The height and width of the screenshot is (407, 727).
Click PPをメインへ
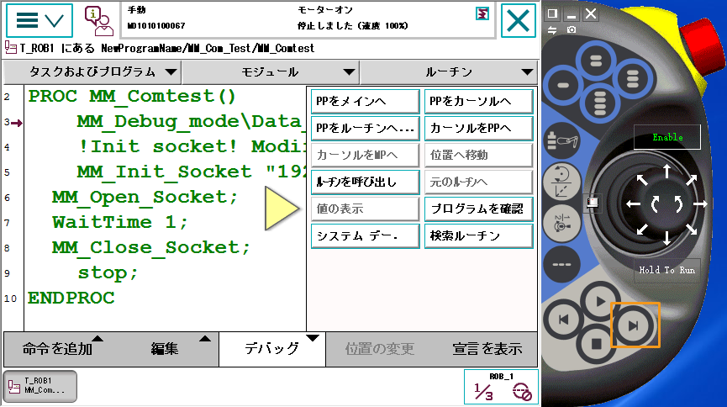pos(366,102)
